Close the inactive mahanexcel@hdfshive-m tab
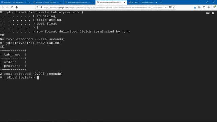Image resolution: width=217 pixels, height=122 pixels. [x=93, y=2]
